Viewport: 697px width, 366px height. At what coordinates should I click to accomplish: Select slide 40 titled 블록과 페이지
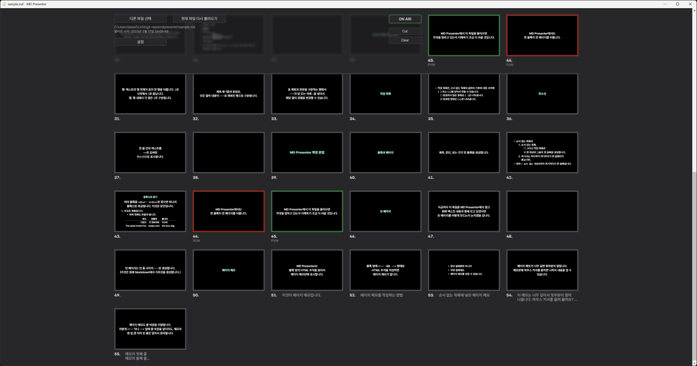tap(385, 152)
